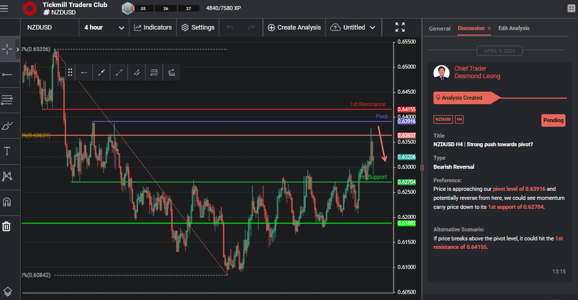Click the level hexagon XP badge

coord(127,8)
